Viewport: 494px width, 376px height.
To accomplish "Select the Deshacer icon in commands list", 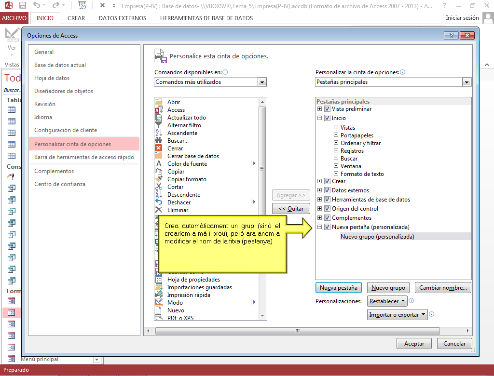I will [158, 202].
